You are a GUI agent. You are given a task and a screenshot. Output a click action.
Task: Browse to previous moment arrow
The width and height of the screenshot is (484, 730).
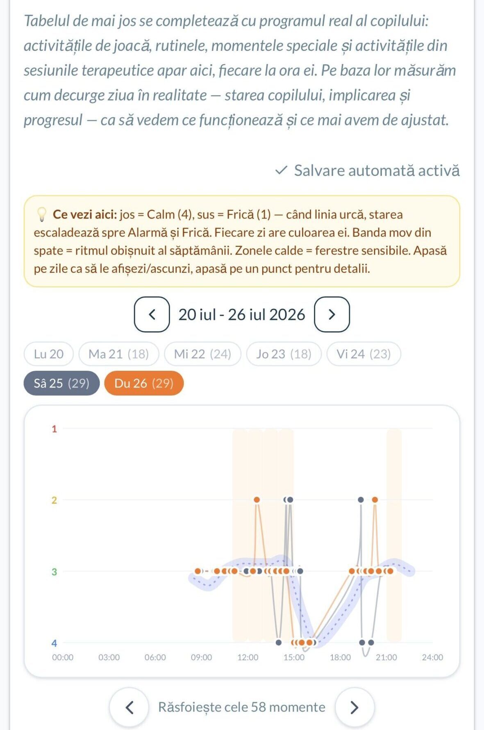[x=129, y=707]
